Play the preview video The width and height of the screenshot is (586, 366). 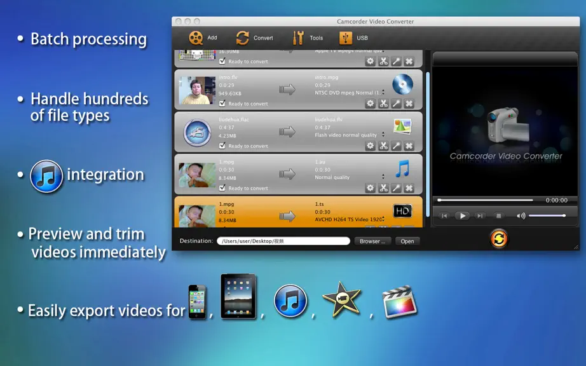(x=462, y=215)
